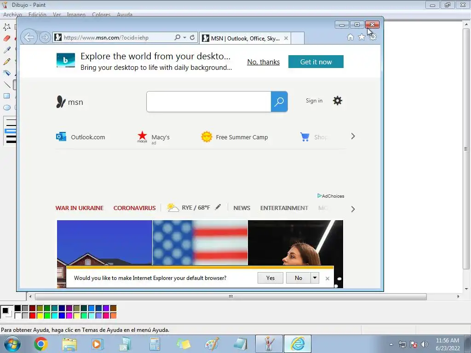Click No on default browser prompt
Viewport: 471px width, 353px height.
(298, 278)
